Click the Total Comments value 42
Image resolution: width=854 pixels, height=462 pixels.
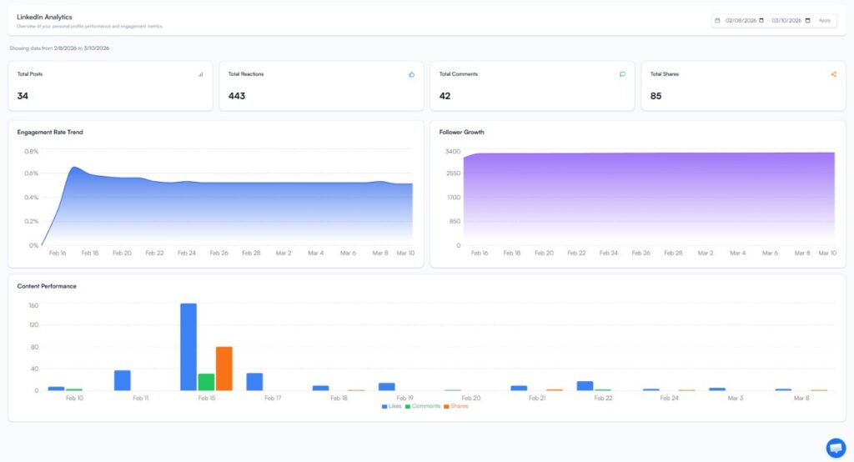[x=445, y=96]
